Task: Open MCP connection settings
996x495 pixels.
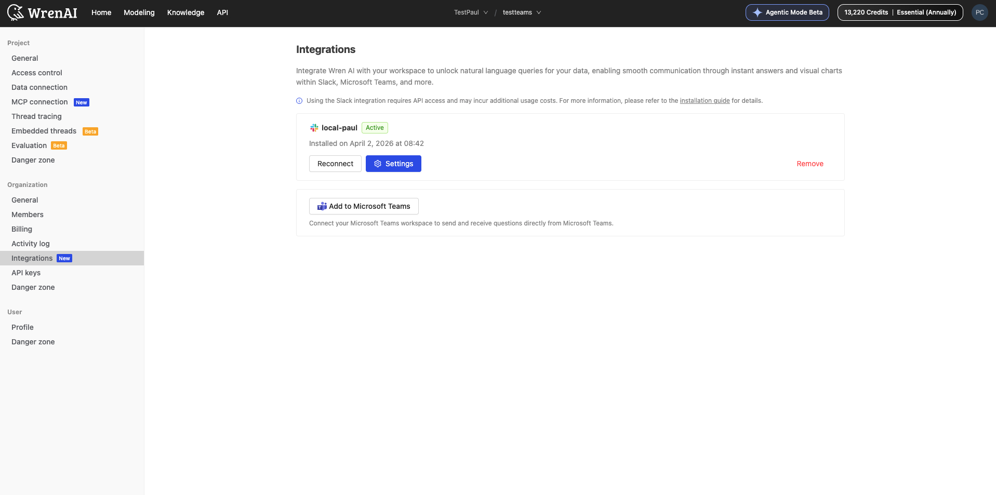Action: click(x=72, y=102)
